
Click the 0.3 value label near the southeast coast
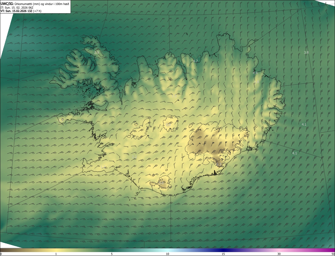[219, 164]
